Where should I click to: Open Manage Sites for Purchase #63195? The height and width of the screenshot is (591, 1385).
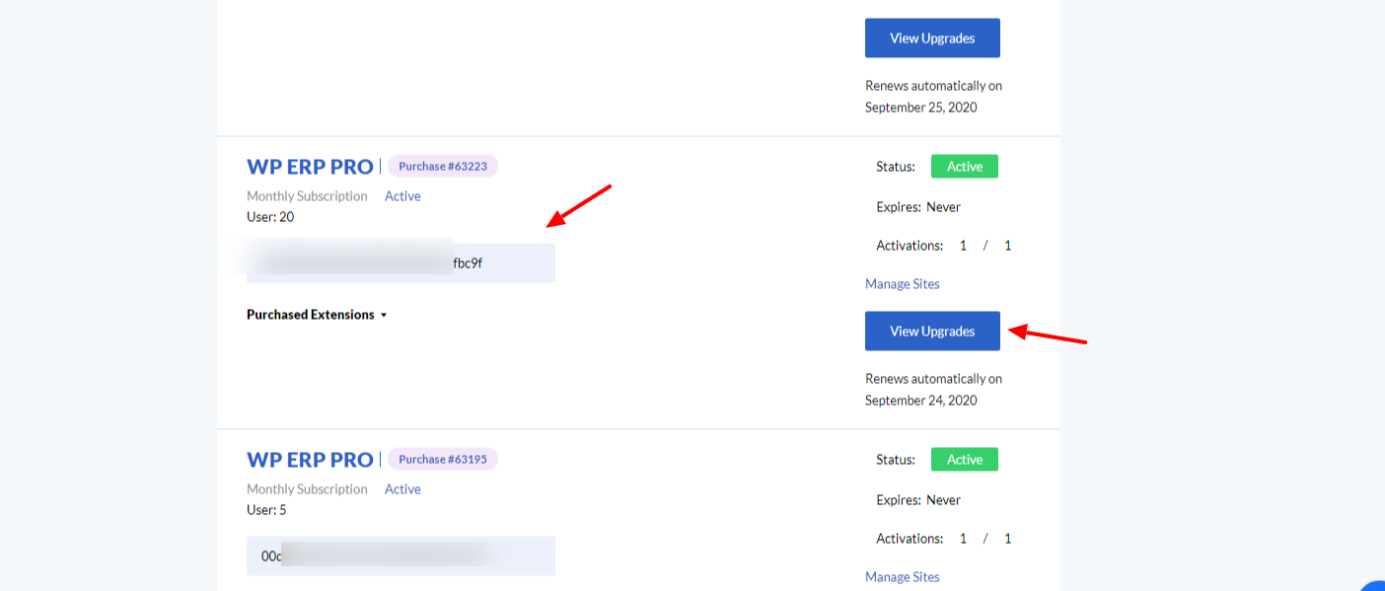click(x=901, y=576)
